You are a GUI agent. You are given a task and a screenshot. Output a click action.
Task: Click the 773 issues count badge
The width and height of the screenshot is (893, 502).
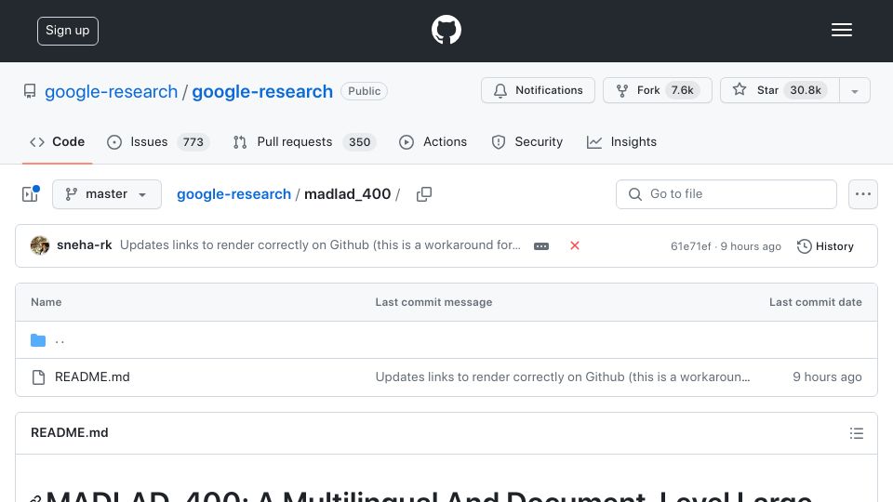coord(193,142)
